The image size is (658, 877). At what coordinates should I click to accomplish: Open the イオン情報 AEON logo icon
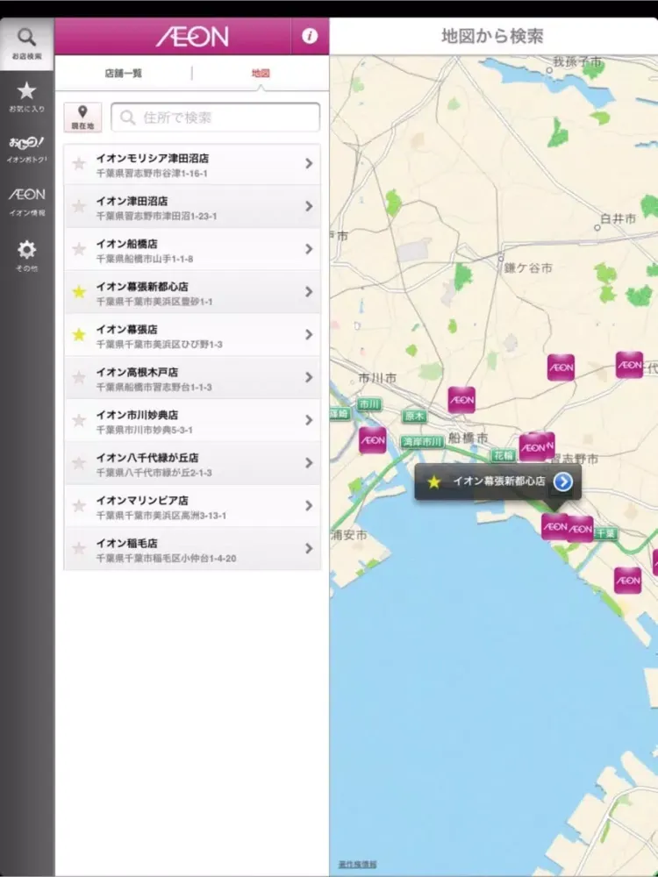[27, 195]
